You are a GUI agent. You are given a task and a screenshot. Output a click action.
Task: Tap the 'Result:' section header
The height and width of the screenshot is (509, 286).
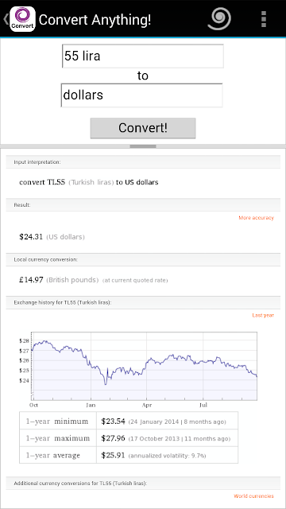(143, 205)
